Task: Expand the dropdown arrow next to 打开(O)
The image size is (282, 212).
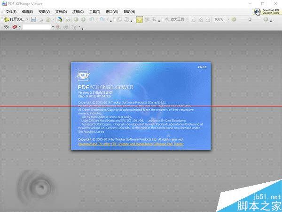Action: click(x=27, y=19)
